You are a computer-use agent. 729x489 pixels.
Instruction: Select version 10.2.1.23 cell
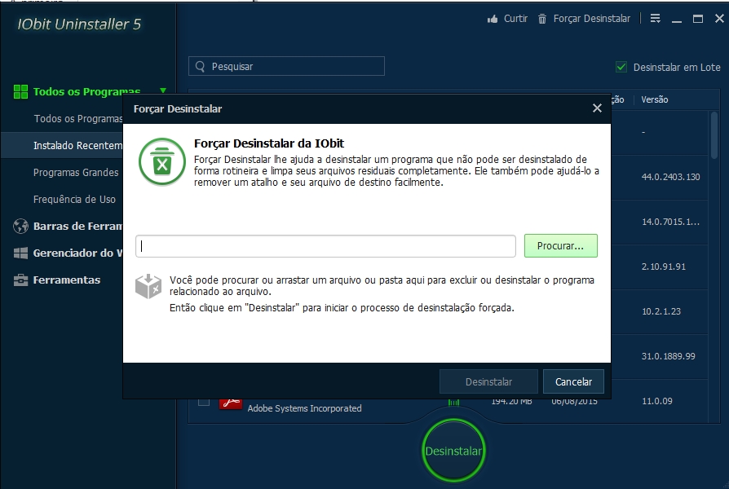(661, 311)
